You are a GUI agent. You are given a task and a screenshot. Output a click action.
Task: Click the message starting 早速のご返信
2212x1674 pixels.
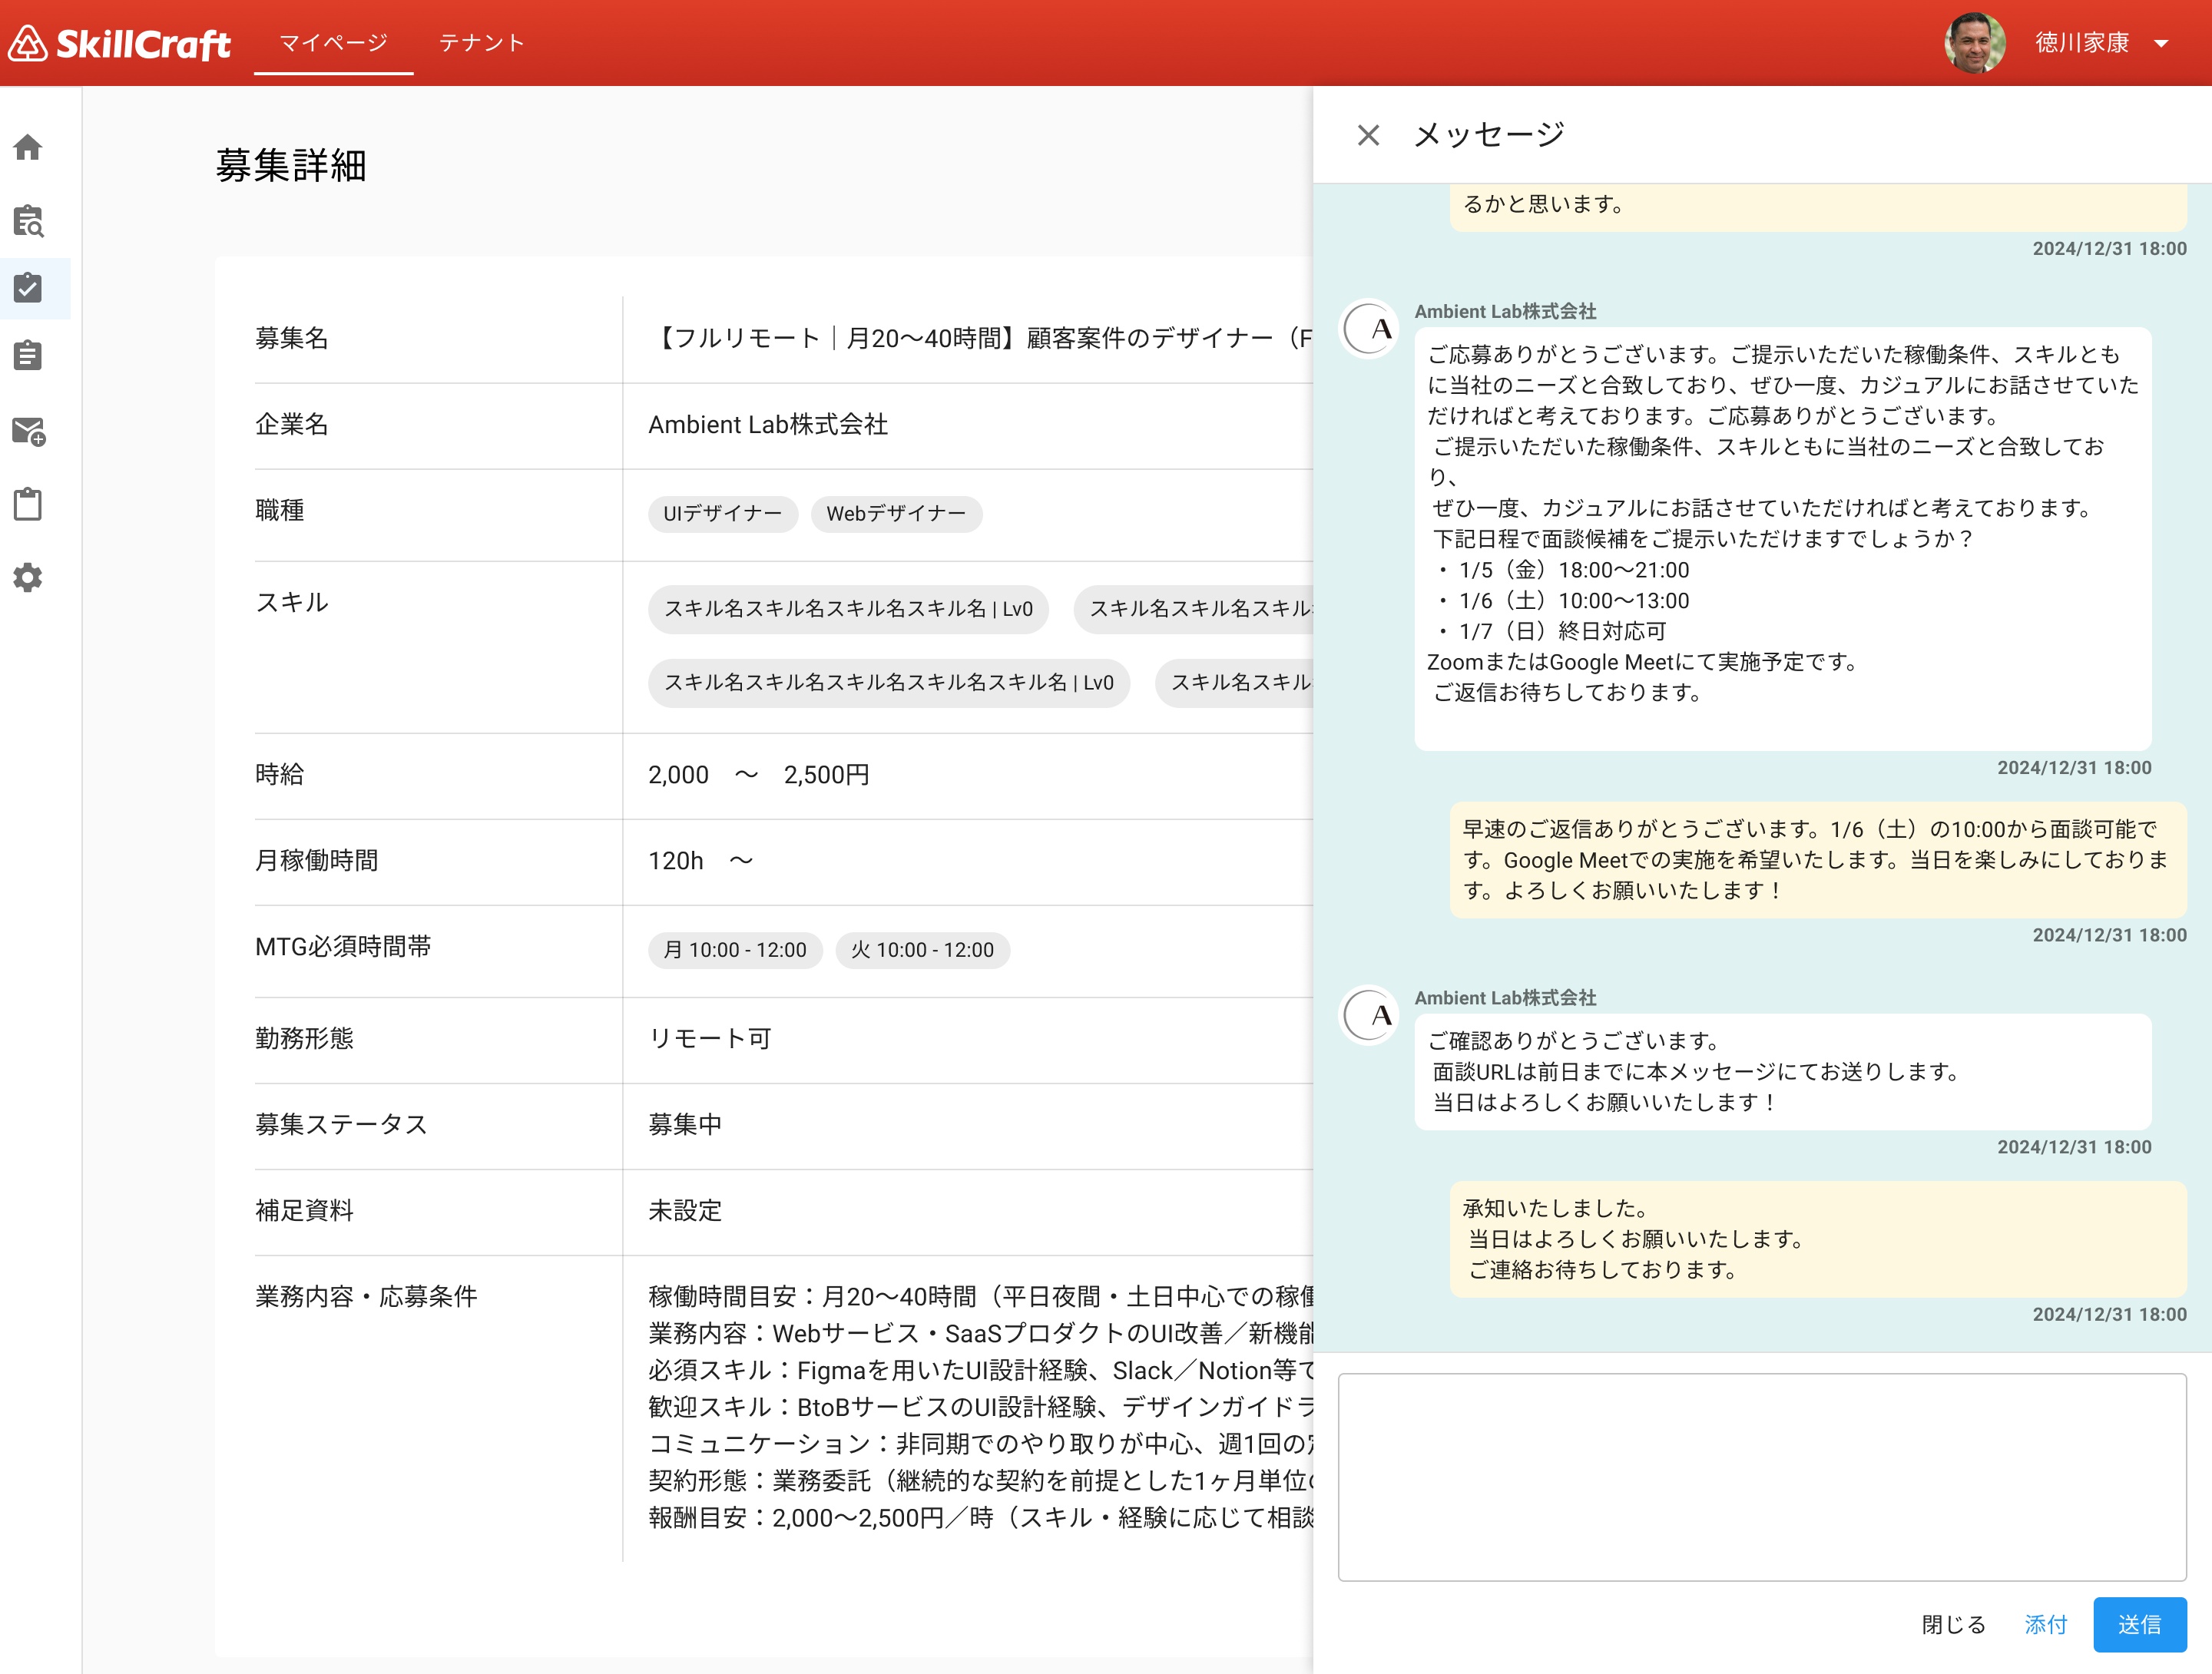point(1818,860)
